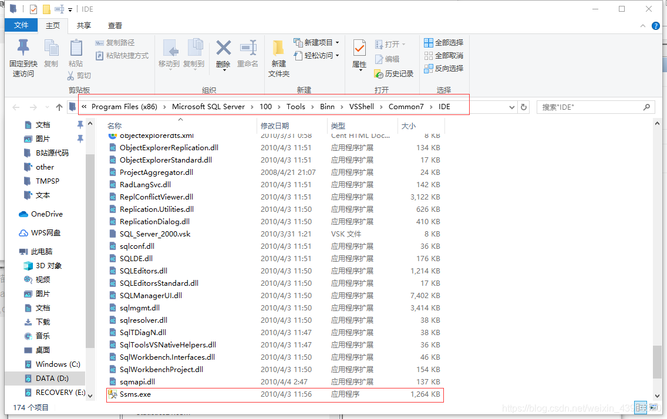The width and height of the screenshot is (667, 419).
Task: Sort by the 名称 (Name) column header
Action: (x=114, y=126)
